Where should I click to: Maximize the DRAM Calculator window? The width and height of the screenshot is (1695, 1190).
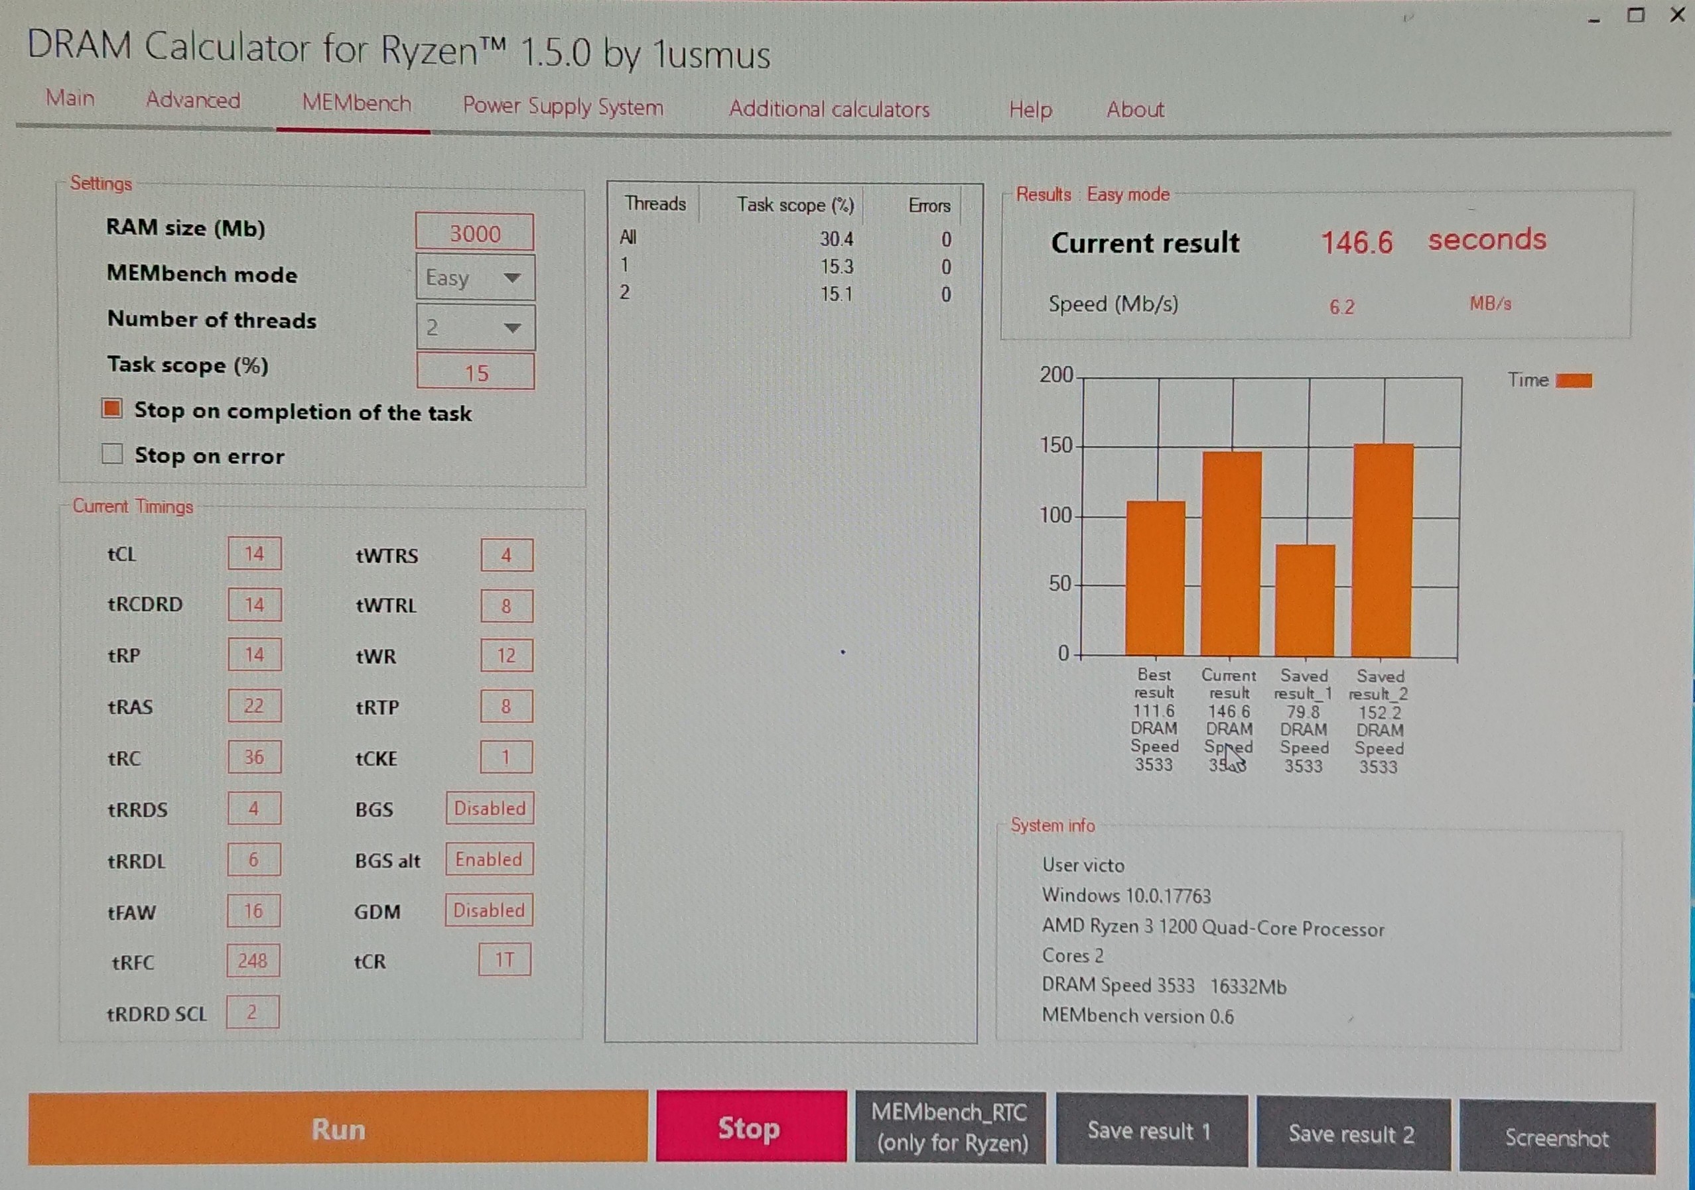pyautogui.click(x=1635, y=15)
